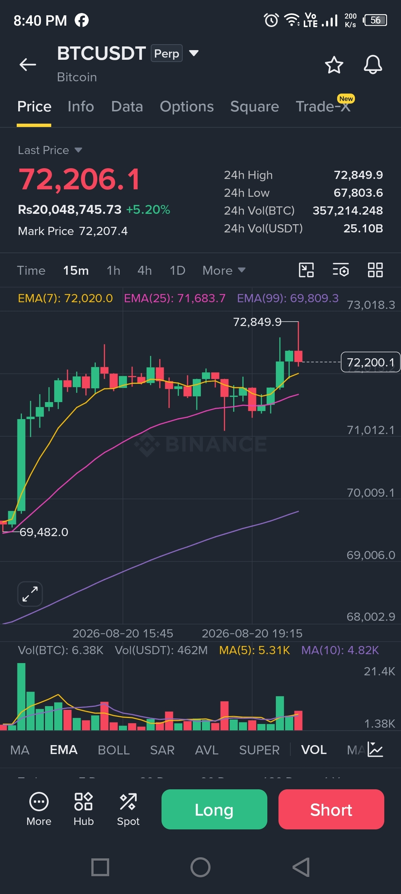401x894 pixels.
Task: Tap Android recent apps square button
Action: click(x=100, y=867)
